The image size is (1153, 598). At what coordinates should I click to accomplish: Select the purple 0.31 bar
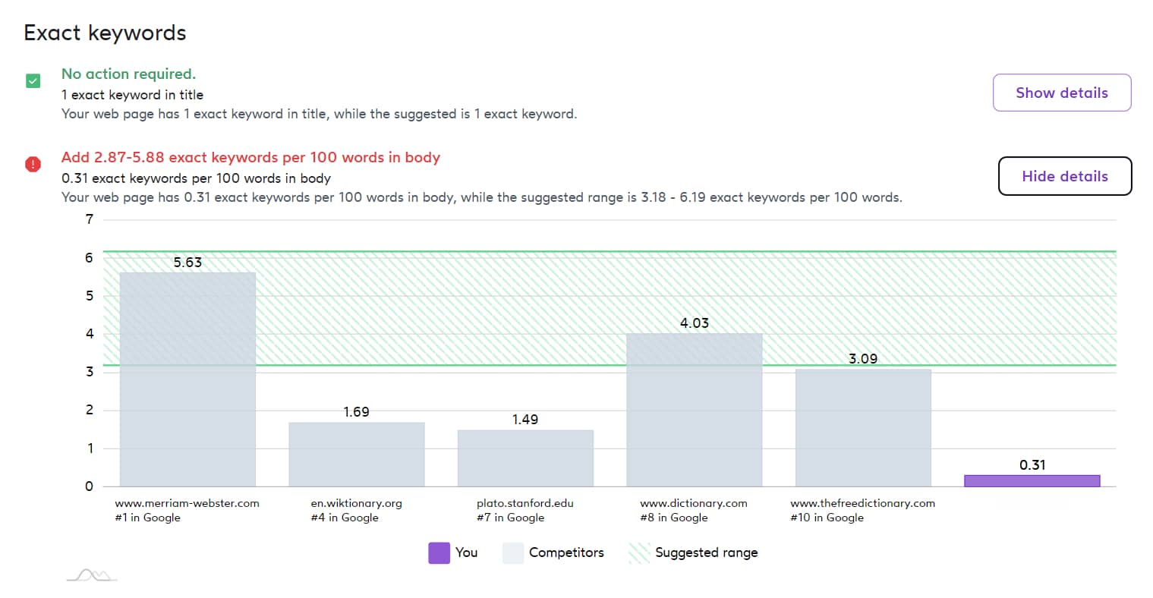[1032, 480]
